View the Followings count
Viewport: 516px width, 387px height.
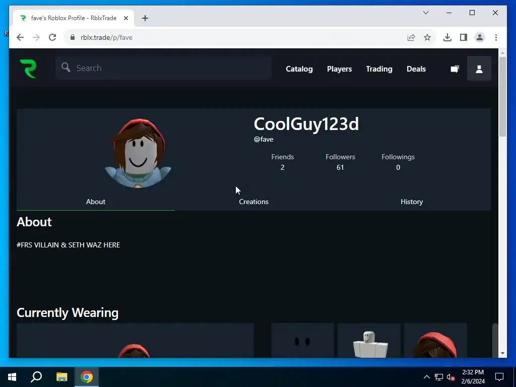coord(398,162)
